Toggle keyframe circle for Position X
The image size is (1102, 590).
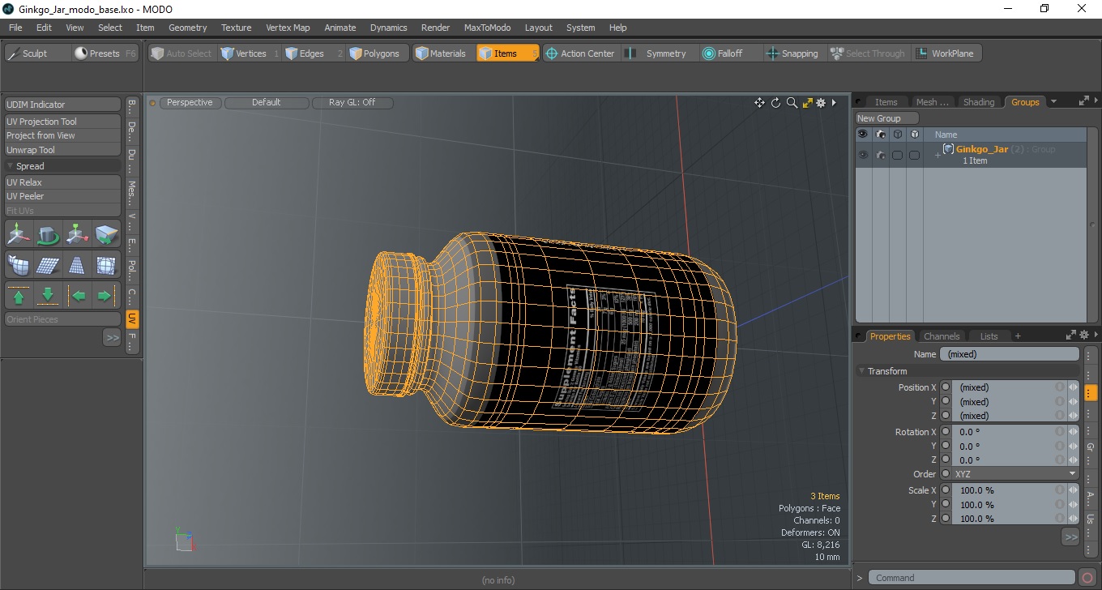click(946, 387)
